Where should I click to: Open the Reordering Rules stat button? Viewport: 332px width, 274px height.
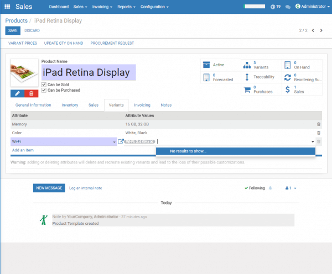[x=302, y=77]
